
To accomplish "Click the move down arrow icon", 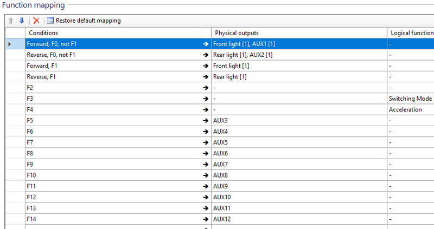I will (22, 21).
